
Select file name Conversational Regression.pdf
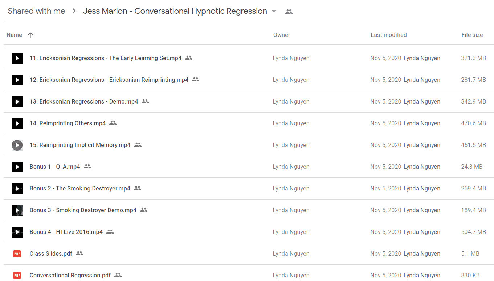coord(70,275)
